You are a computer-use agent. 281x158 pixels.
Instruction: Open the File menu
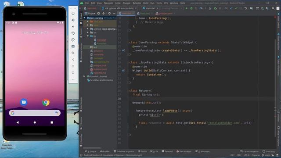87,3
